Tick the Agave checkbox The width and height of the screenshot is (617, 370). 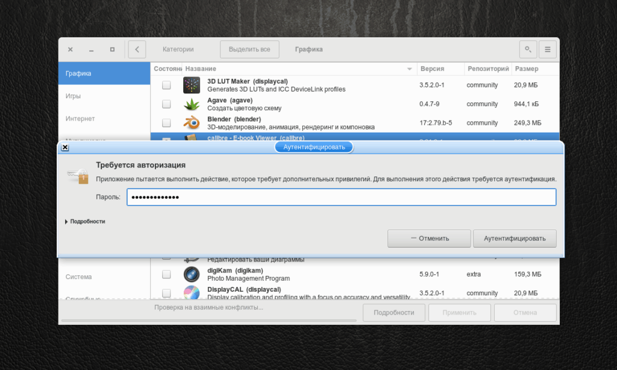(x=166, y=104)
